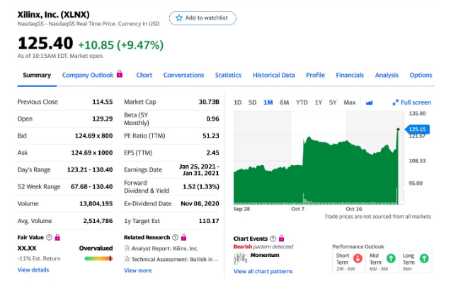Open the Historical Data tab

coord(273,75)
